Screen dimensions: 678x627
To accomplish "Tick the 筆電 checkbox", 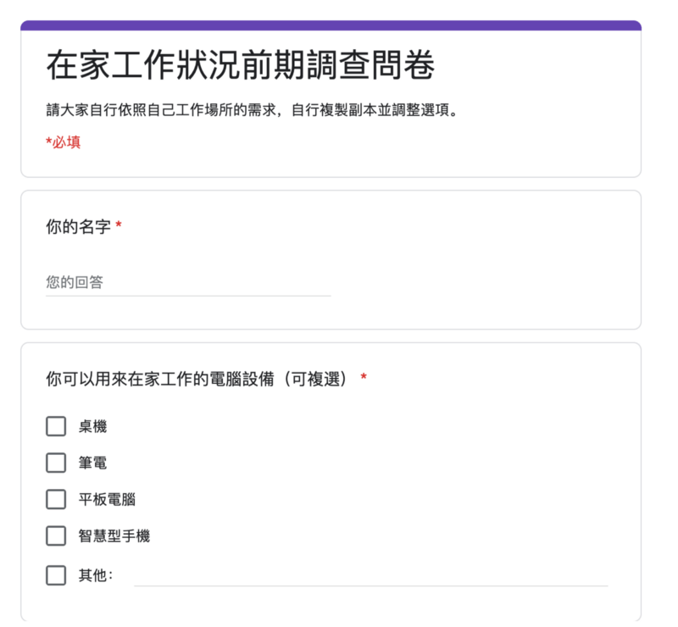I will [x=56, y=463].
